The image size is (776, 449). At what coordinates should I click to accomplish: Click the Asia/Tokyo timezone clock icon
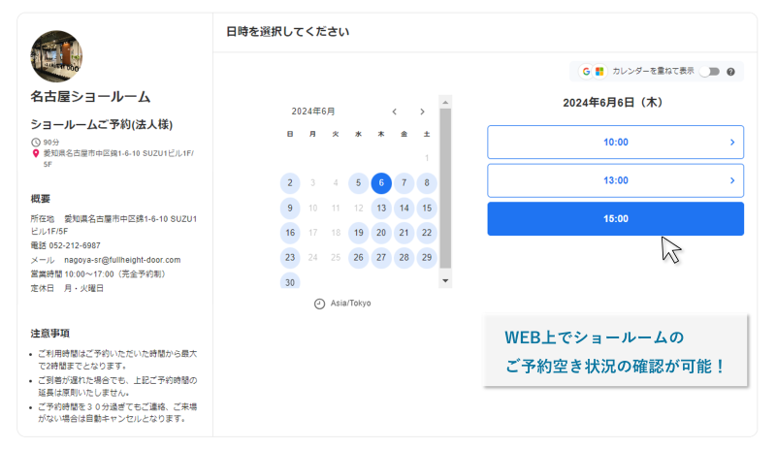320,304
